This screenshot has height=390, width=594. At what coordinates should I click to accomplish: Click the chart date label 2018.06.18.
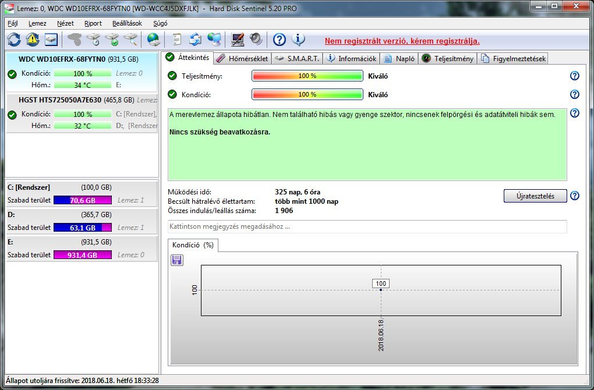pyautogui.click(x=381, y=335)
